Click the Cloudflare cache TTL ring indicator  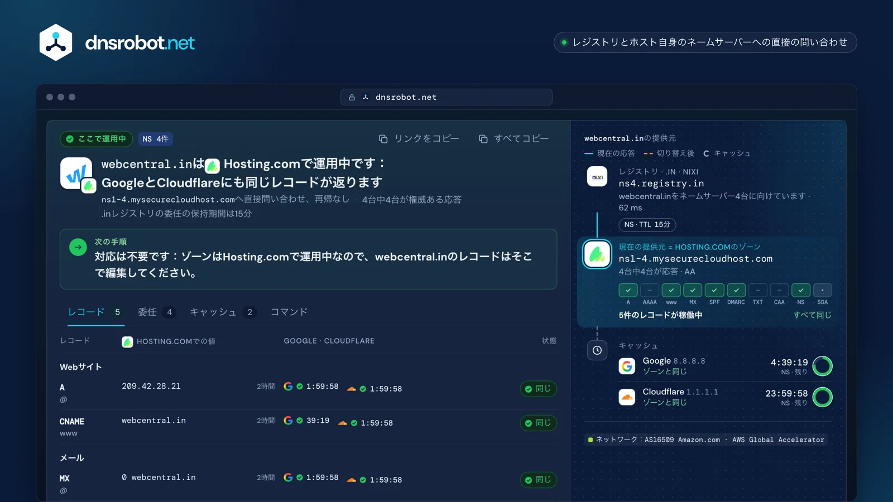pos(823,397)
